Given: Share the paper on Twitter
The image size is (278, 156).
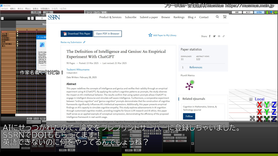Looking at the screenshot, I should click(214, 36).
